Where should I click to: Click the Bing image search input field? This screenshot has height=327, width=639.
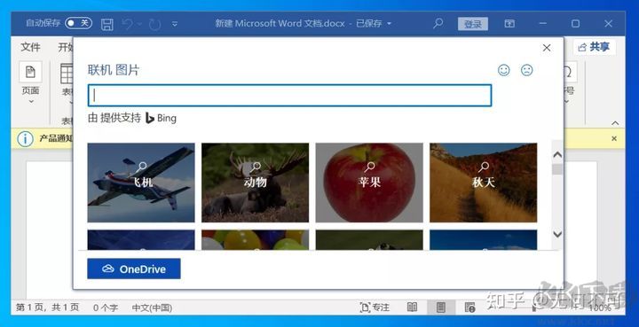[289, 95]
